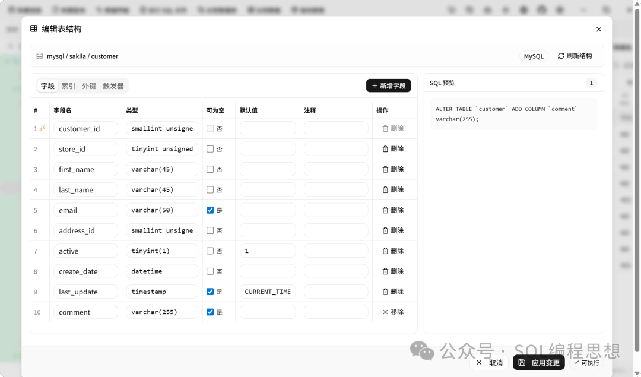The height and width of the screenshot is (377, 641).
Task: Edit the store_id field name
Action: (x=85, y=149)
